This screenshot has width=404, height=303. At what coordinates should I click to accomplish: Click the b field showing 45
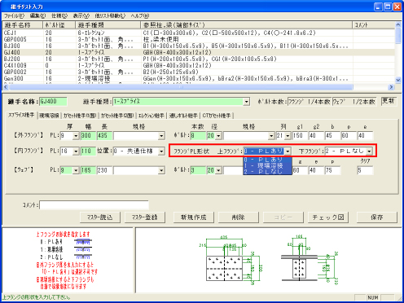click(x=332, y=136)
